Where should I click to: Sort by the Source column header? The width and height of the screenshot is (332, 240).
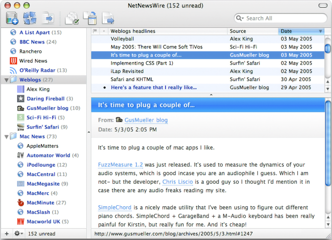(252, 31)
